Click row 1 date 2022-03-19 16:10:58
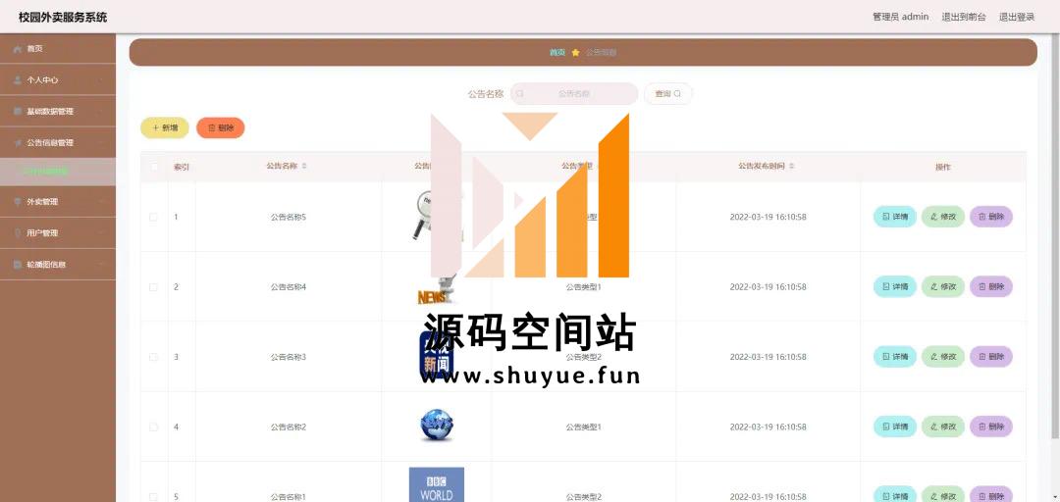The image size is (1060, 502). tap(768, 217)
